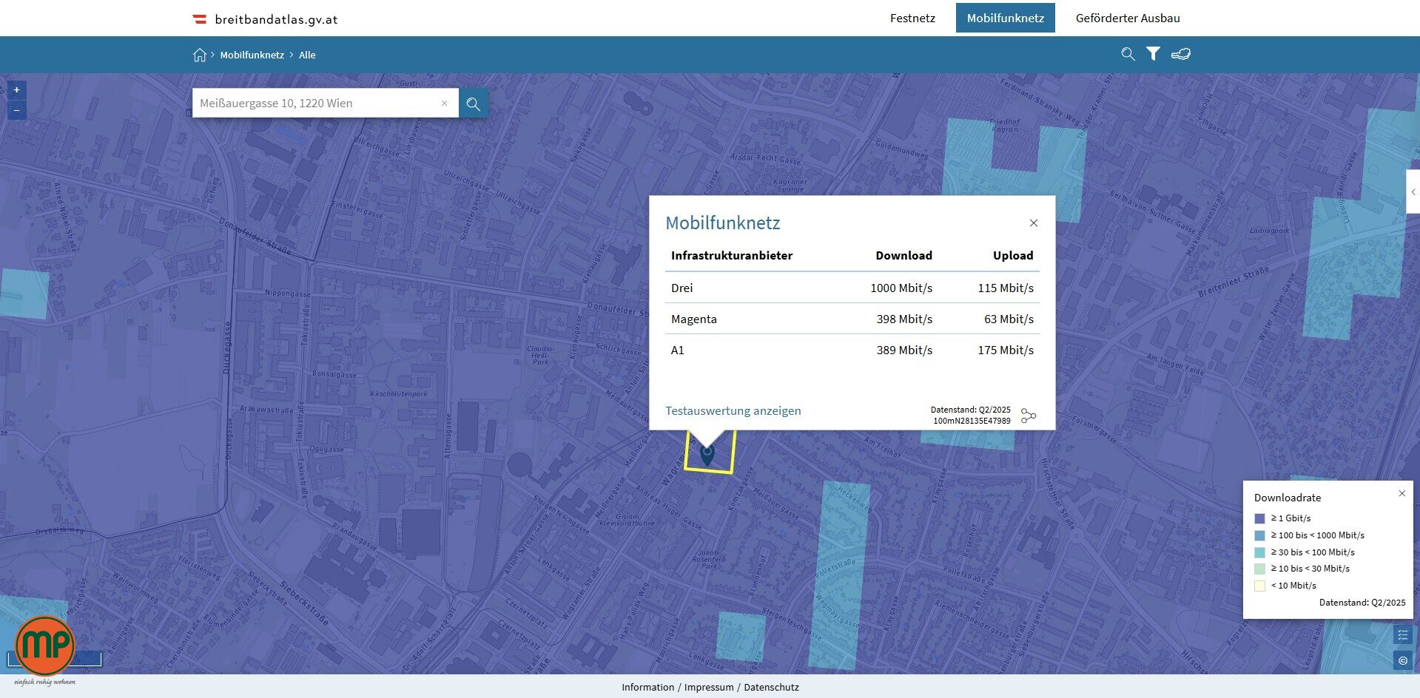The height and width of the screenshot is (698, 1420).
Task: Submit the address search with the magnifier button
Action: (x=474, y=104)
